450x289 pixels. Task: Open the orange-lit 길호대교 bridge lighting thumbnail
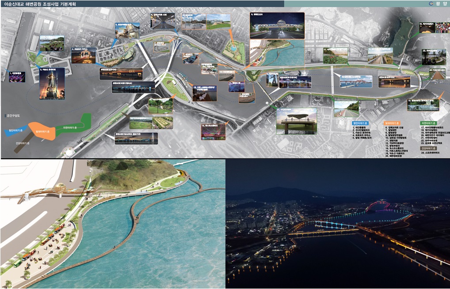click(121, 74)
